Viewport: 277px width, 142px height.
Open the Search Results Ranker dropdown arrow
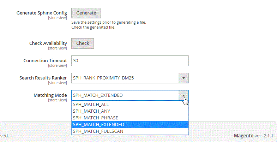pyautogui.click(x=183, y=78)
